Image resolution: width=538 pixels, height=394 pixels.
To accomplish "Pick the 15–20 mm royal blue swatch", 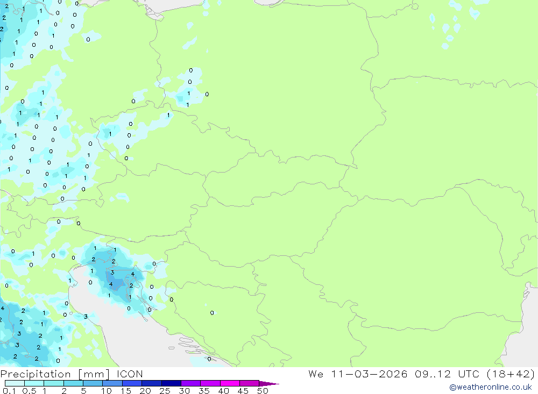I will (132, 383).
